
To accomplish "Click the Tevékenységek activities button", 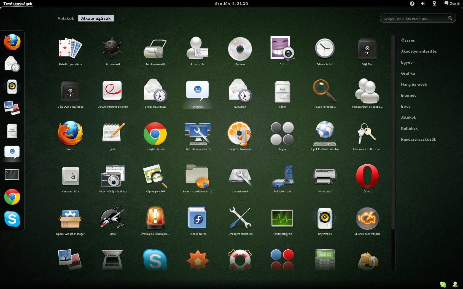I will tap(18, 4).
